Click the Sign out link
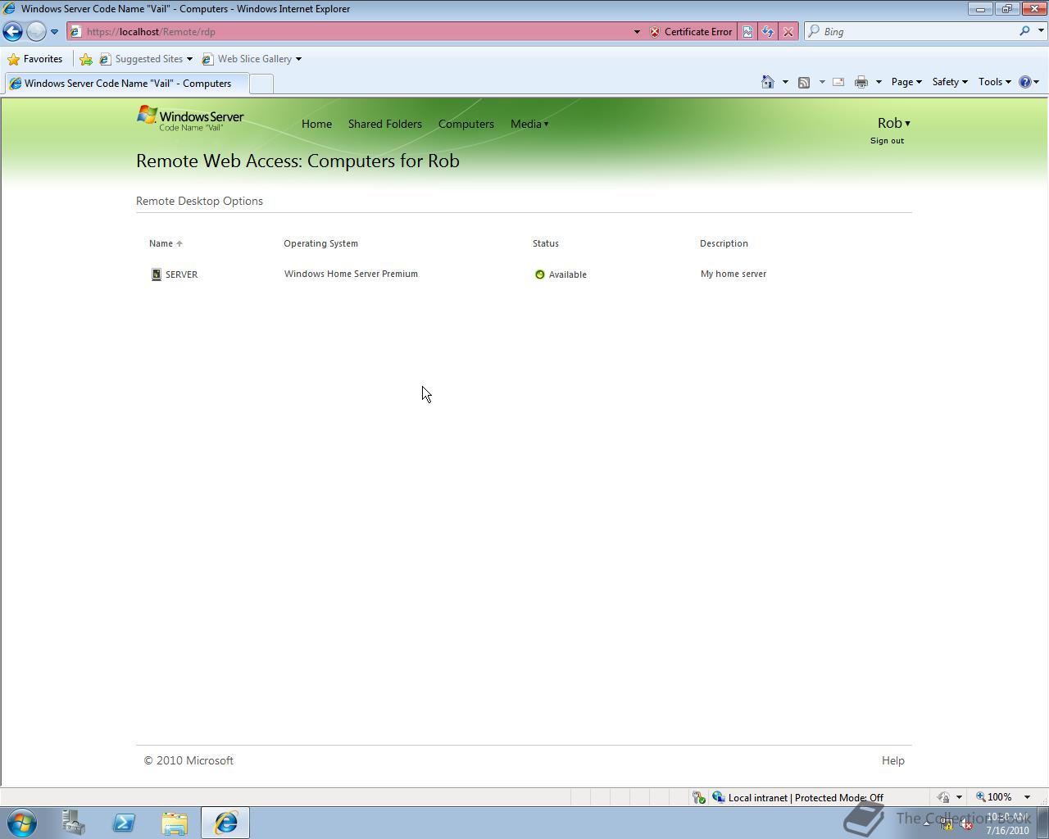Image resolution: width=1049 pixels, height=839 pixels. tap(887, 141)
